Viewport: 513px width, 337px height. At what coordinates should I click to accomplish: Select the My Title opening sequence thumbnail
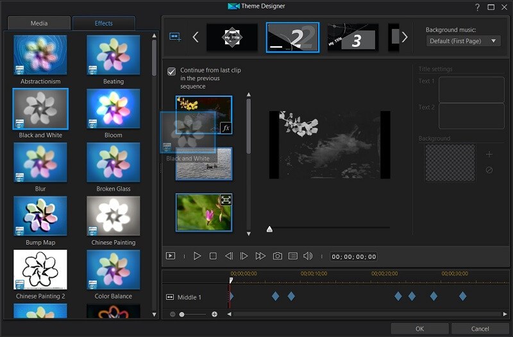tap(232, 37)
